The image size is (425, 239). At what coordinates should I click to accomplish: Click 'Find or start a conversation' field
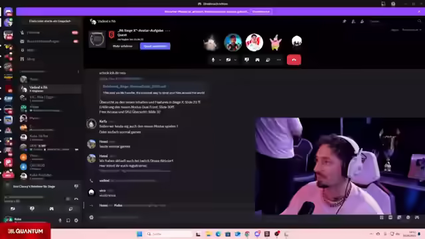[x=50, y=21]
